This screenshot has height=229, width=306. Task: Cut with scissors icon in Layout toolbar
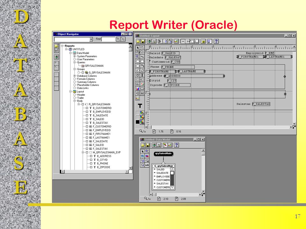pyautogui.click(x=160, y=41)
